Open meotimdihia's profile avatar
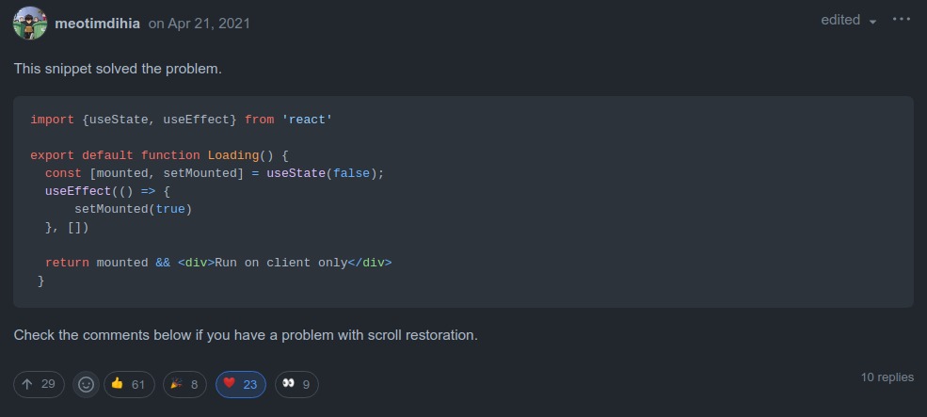 click(30, 24)
